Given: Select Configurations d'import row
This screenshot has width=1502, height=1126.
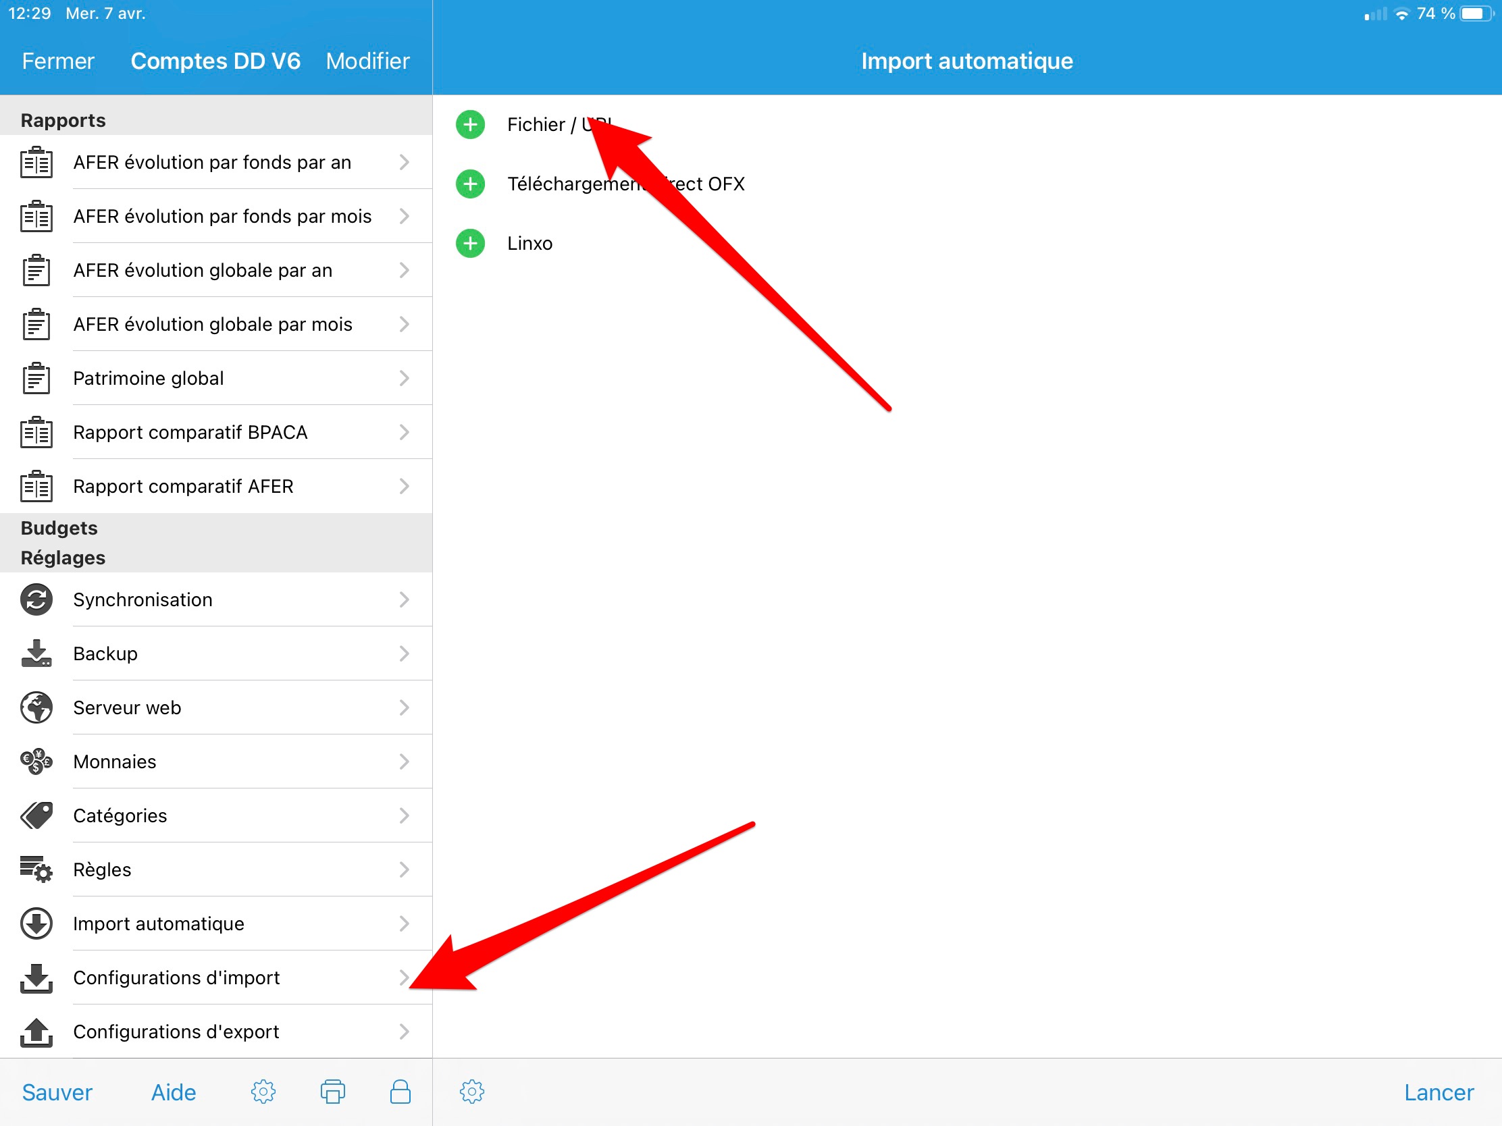Looking at the screenshot, I should [x=216, y=978].
